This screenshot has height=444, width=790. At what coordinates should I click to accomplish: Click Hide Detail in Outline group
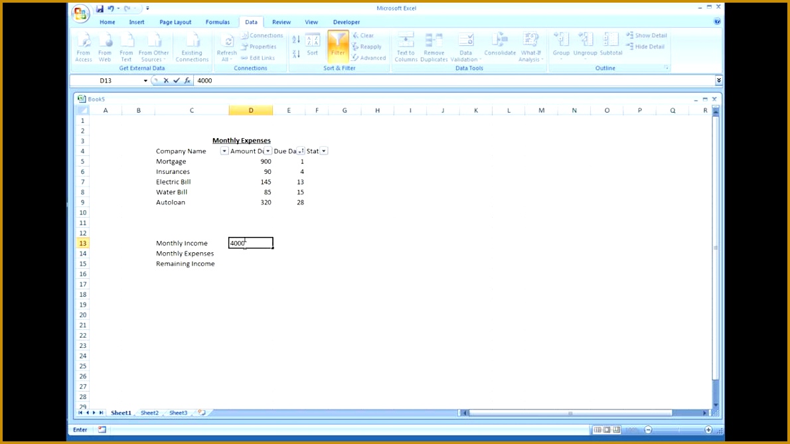pos(646,46)
